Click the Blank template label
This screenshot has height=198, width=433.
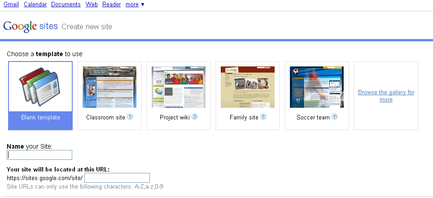(x=40, y=117)
